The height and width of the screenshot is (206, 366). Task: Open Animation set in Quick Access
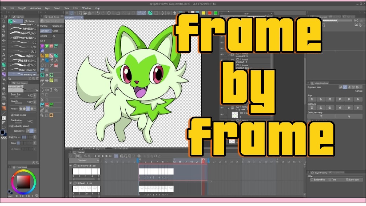[45, 31]
